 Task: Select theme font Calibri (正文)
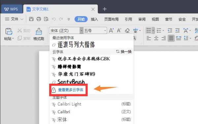pyautogui.click(x=91, y=112)
